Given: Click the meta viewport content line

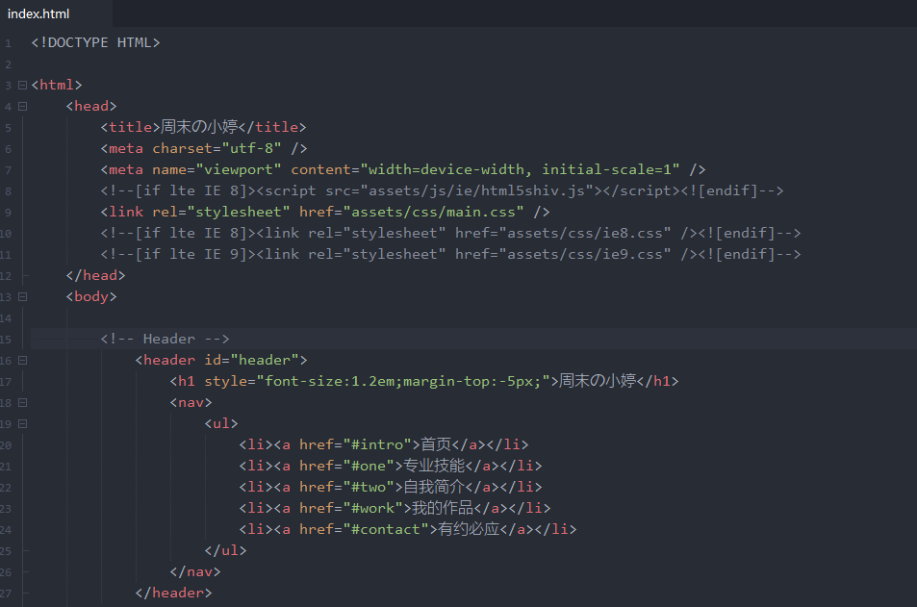Looking at the screenshot, I should (x=403, y=169).
